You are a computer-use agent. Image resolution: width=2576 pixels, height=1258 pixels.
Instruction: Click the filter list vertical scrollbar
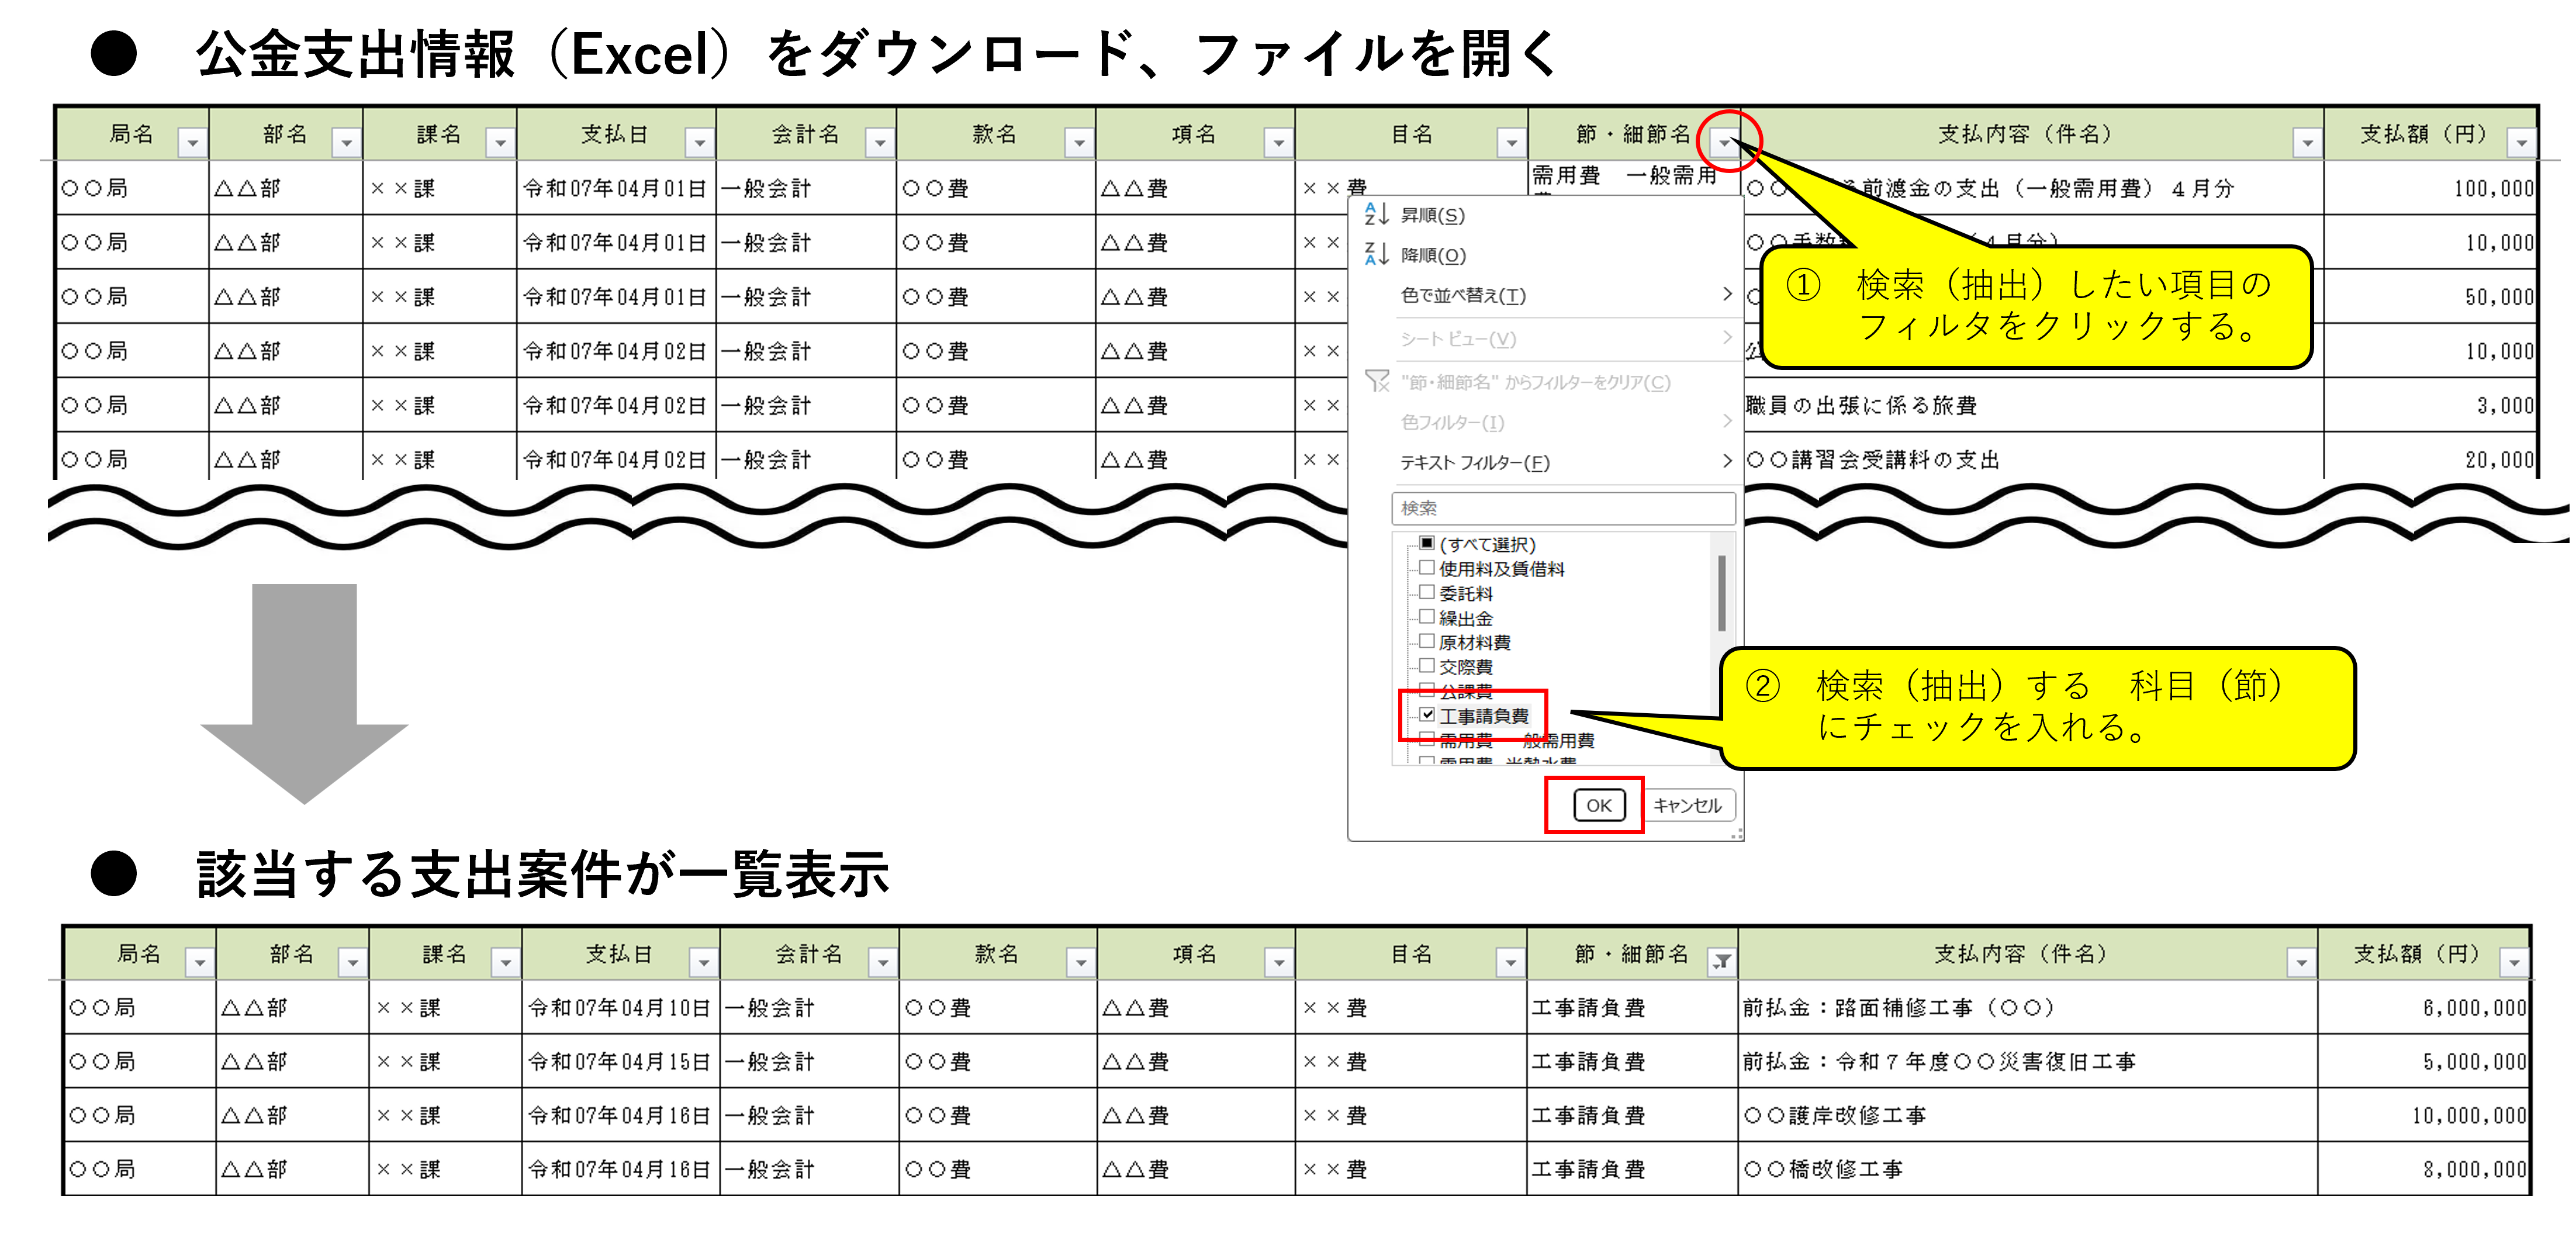point(1721,594)
